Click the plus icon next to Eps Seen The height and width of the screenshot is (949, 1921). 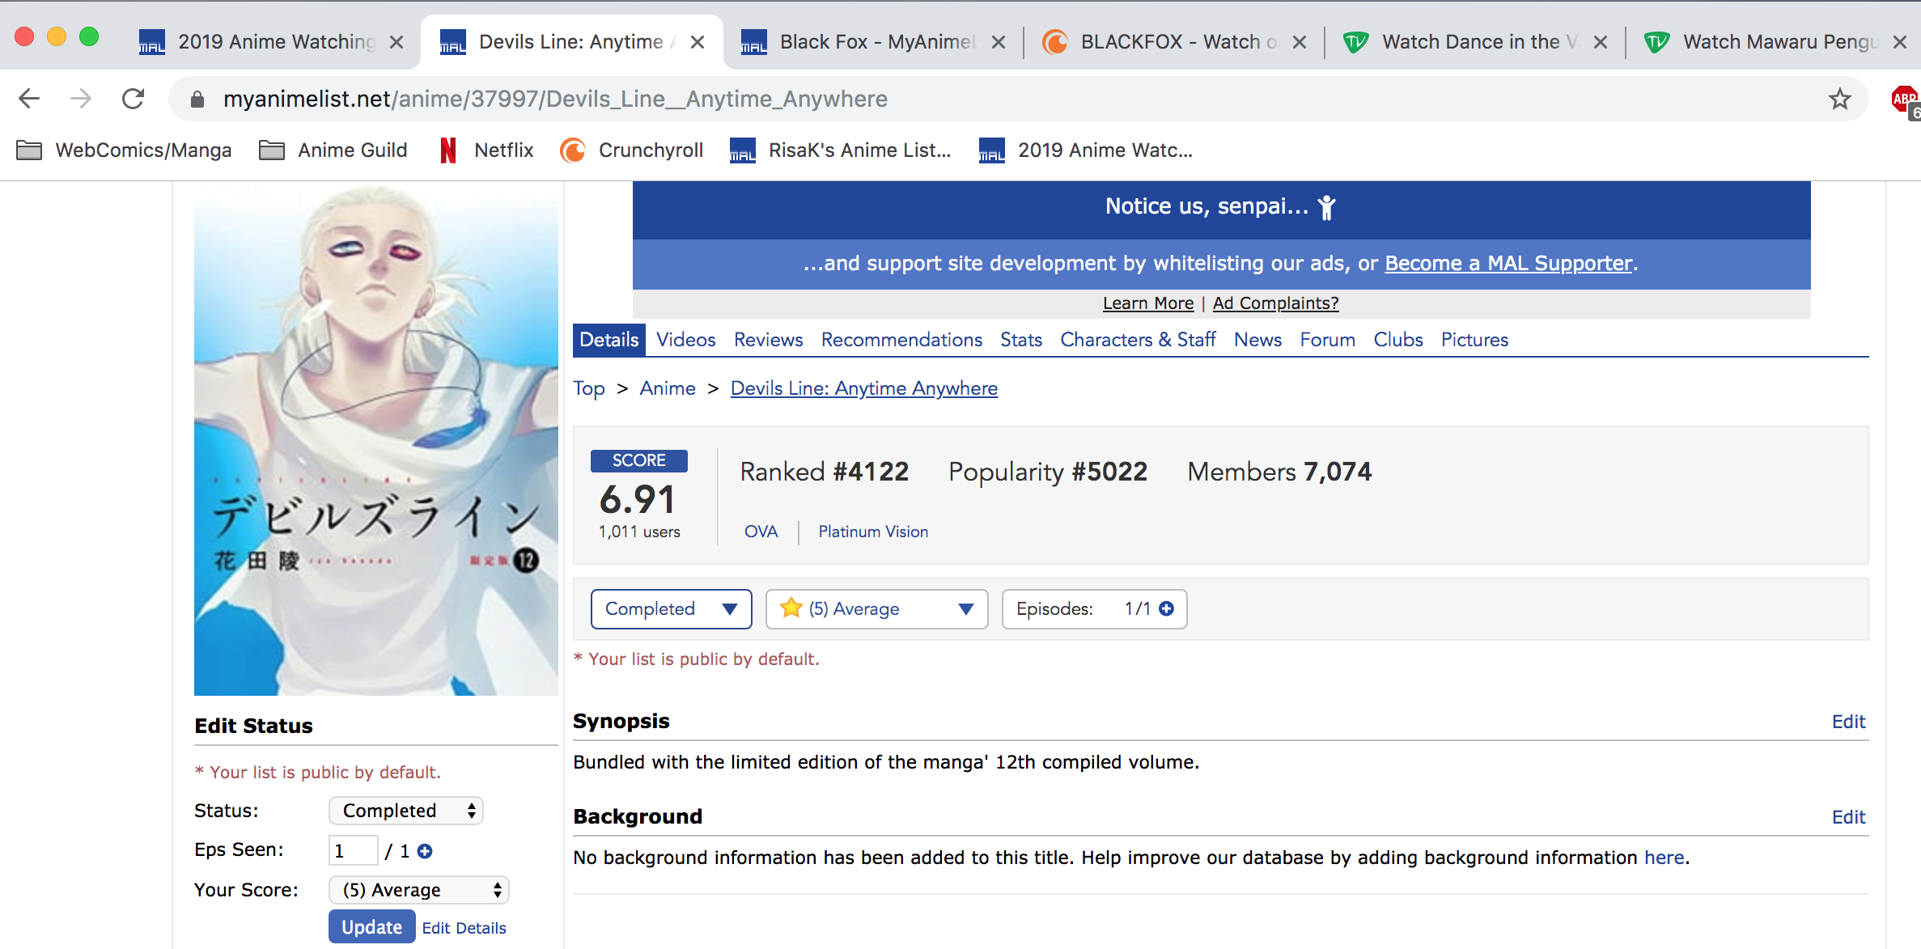tap(425, 851)
